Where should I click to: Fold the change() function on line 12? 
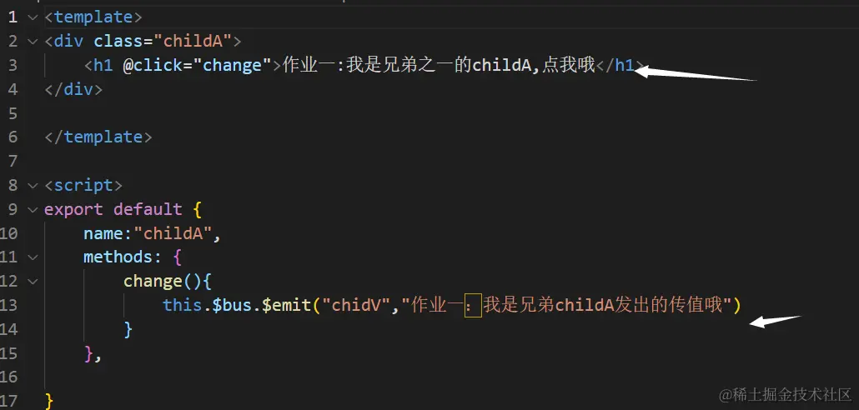pos(32,282)
